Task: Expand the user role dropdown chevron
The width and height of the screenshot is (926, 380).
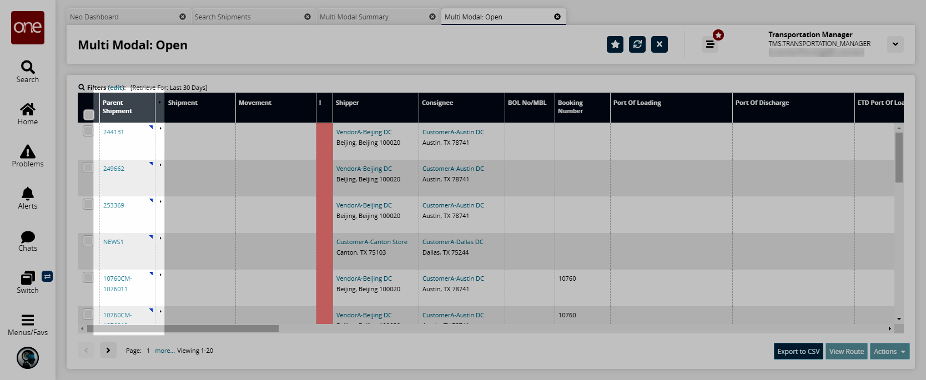Action: pyautogui.click(x=895, y=44)
